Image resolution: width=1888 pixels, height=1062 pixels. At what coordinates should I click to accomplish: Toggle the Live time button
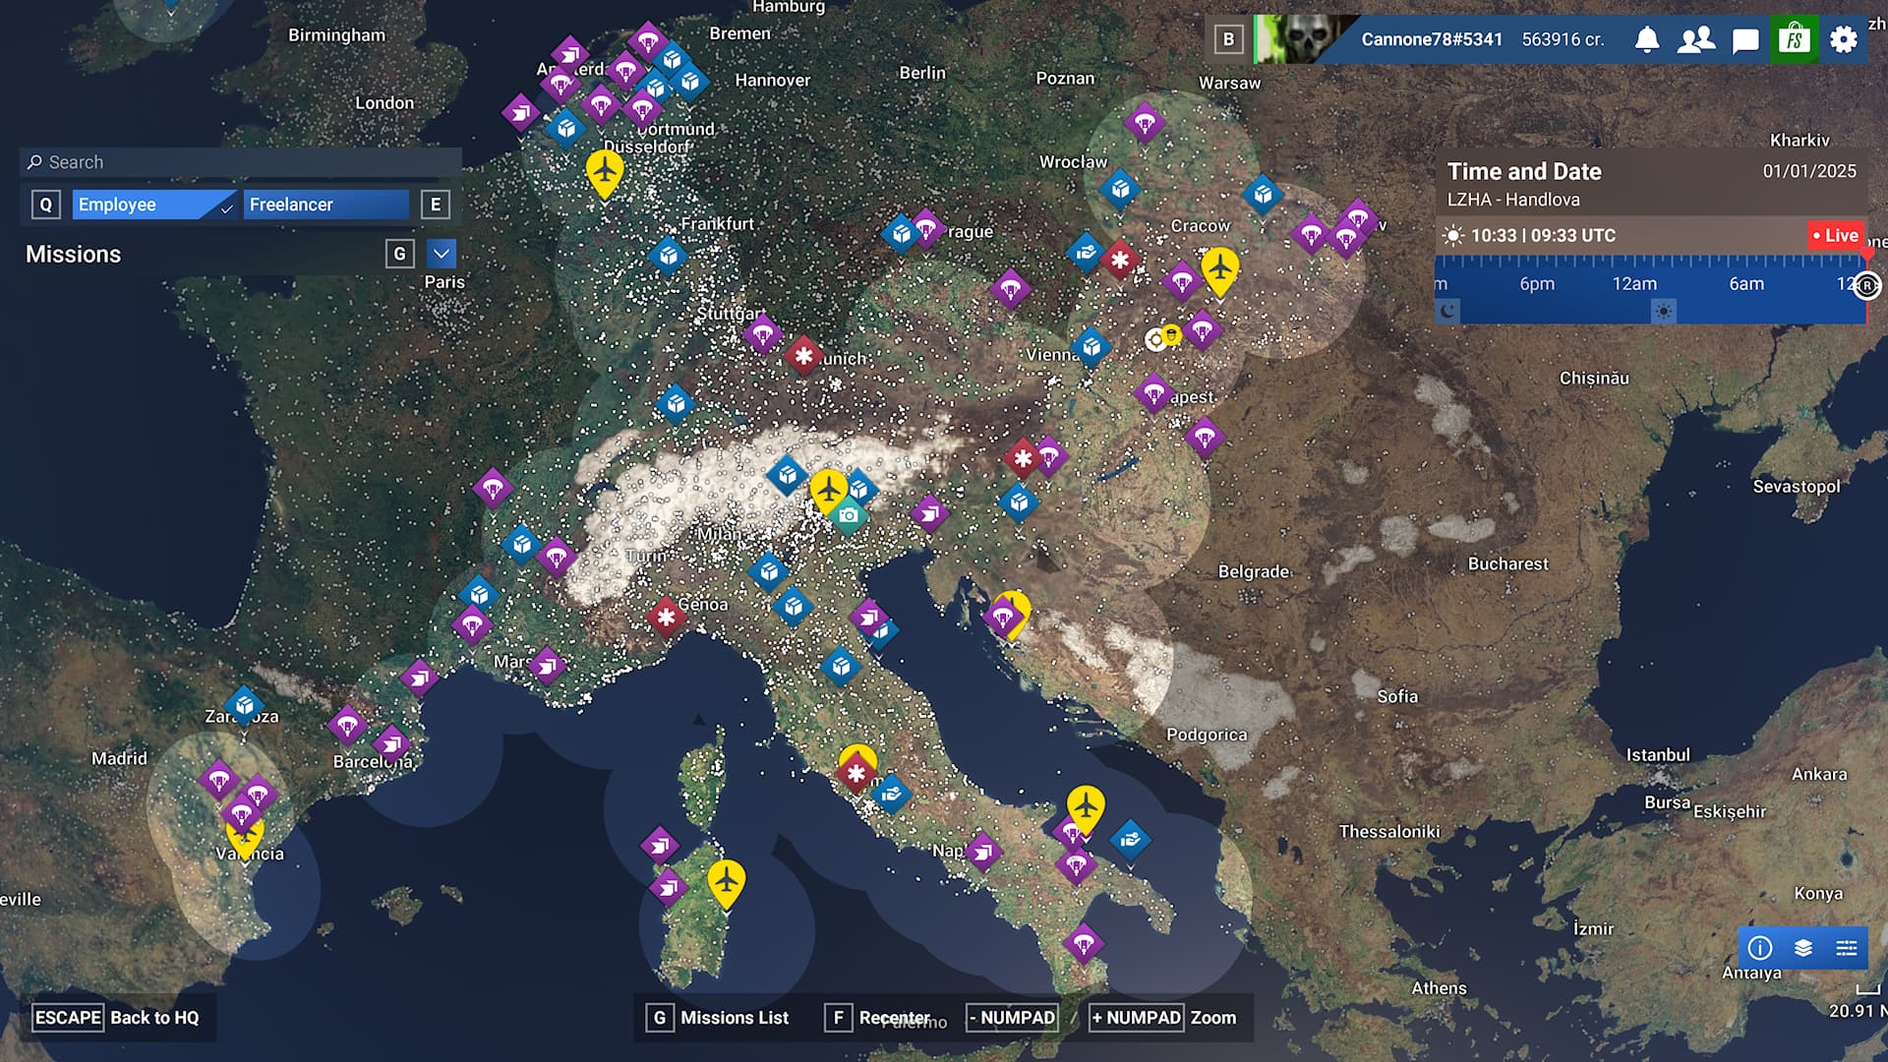(x=1836, y=236)
